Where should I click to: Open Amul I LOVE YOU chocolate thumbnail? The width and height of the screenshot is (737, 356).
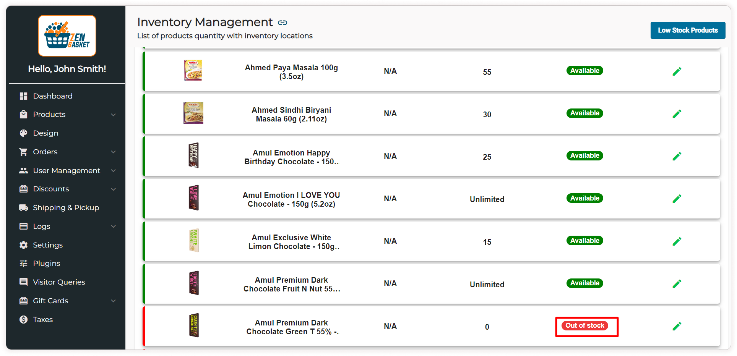[193, 197]
